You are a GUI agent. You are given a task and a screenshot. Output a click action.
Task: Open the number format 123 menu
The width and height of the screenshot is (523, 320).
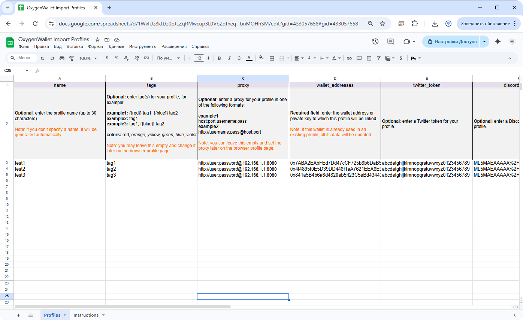pos(146,58)
